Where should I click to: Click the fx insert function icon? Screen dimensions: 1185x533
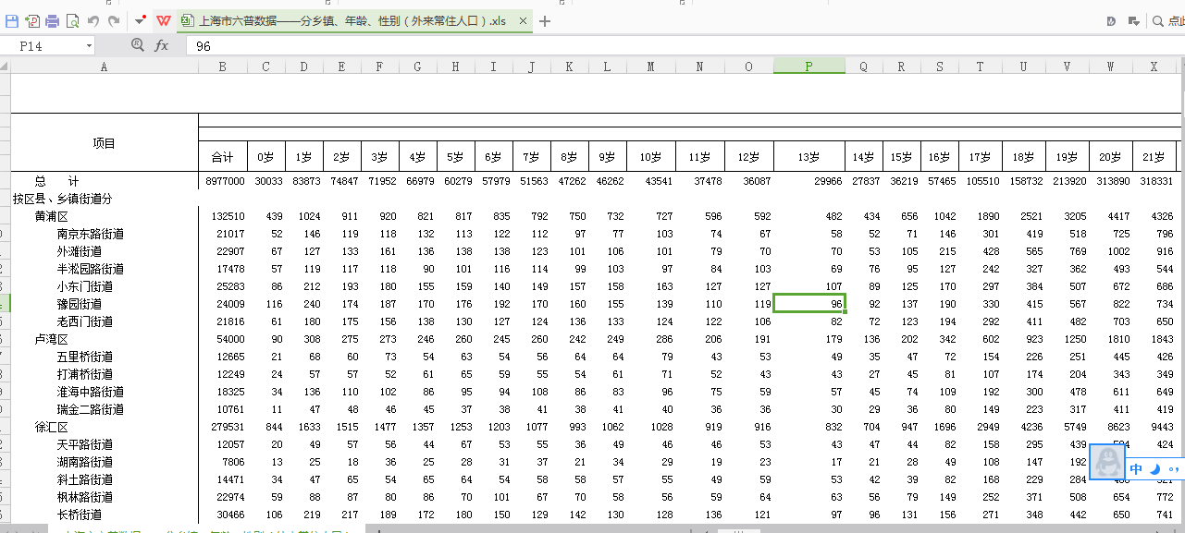coord(161,45)
